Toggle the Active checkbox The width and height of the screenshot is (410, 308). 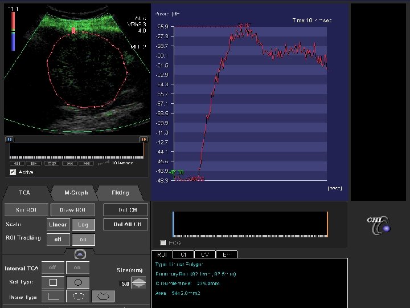[x=13, y=172]
